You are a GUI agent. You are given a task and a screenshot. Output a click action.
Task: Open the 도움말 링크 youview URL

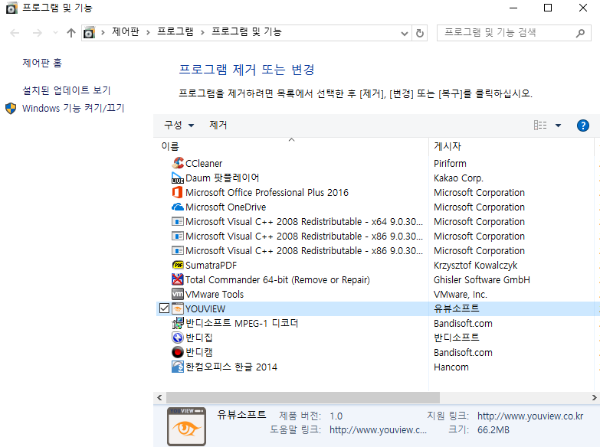pyautogui.click(x=378, y=430)
